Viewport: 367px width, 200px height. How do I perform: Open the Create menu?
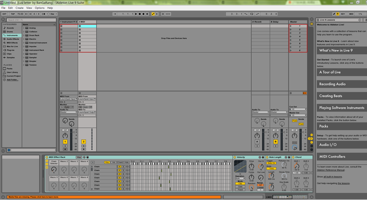(x=19, y=8)
